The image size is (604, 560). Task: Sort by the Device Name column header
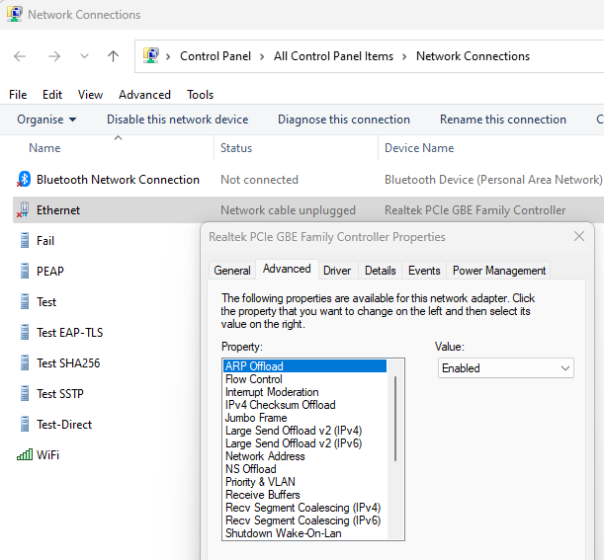419,148
